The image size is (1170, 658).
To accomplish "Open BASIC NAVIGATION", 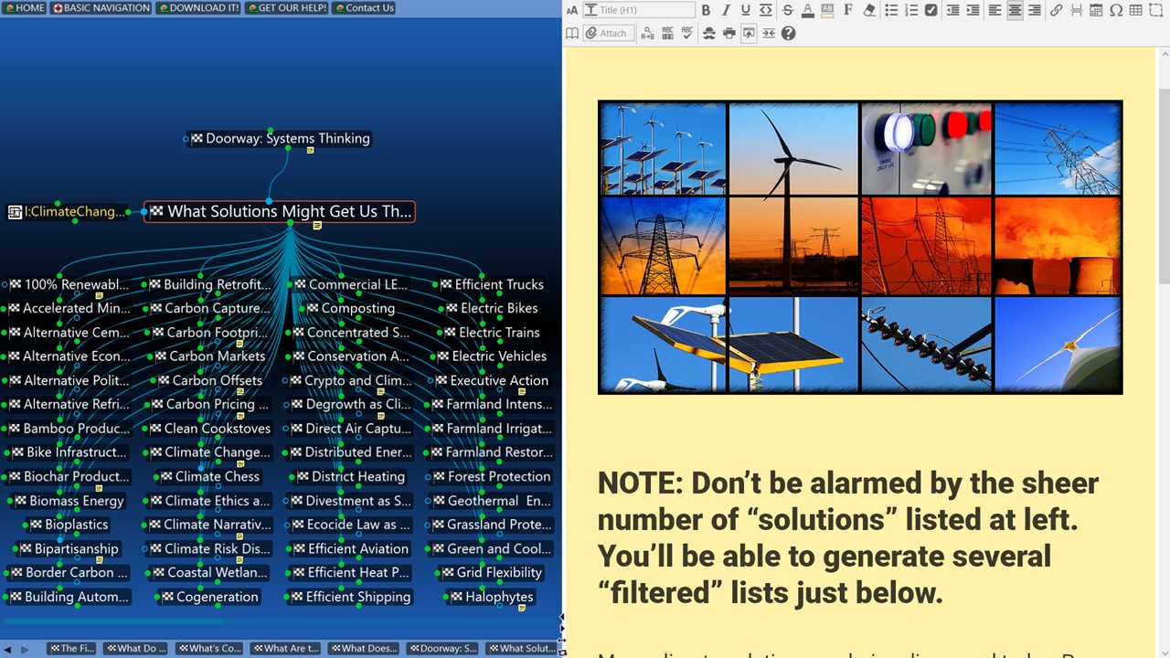I will [x=101, y=7].
